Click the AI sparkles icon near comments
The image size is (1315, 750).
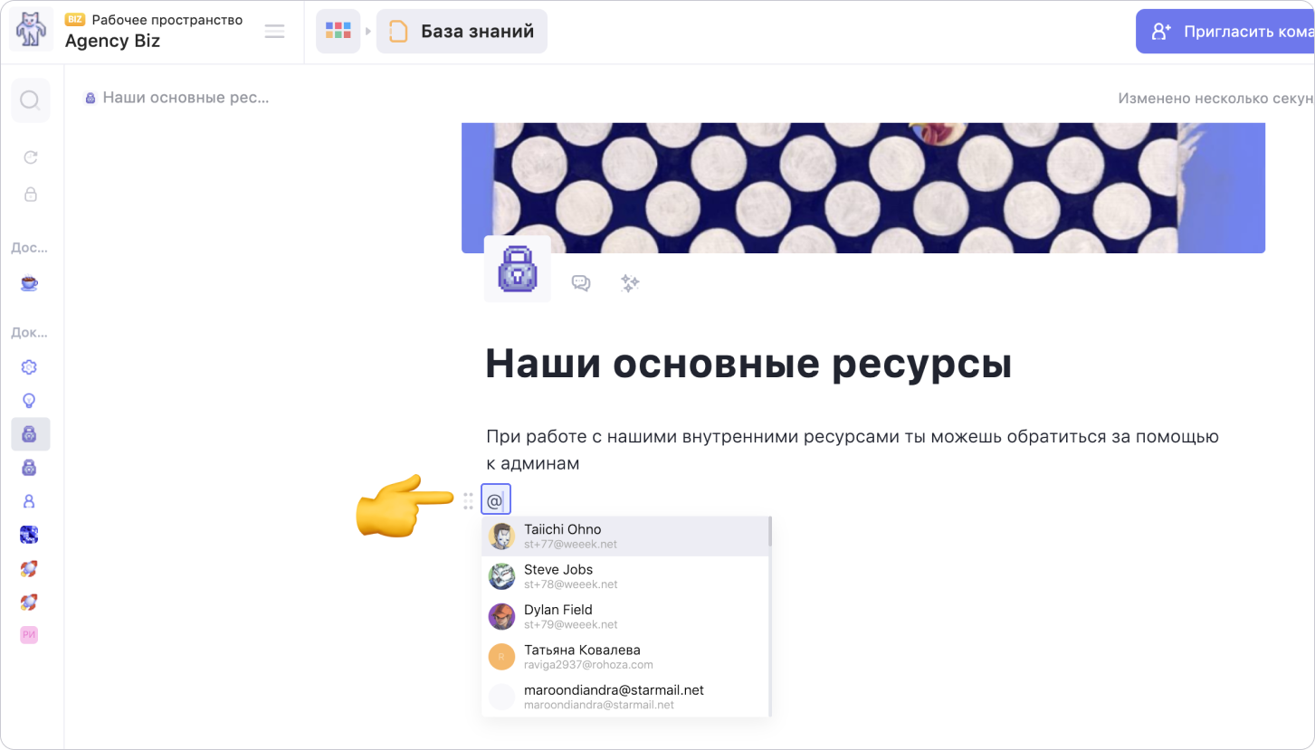(630, 283)
